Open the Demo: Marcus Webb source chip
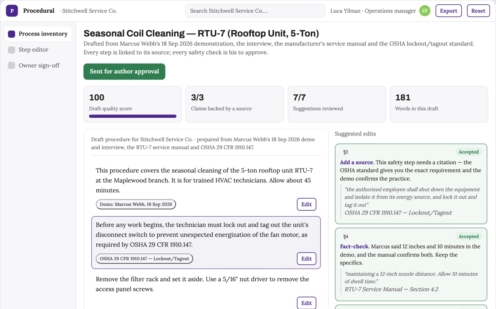The width and height of the screenshot is (496, 309). coord(136,204)
